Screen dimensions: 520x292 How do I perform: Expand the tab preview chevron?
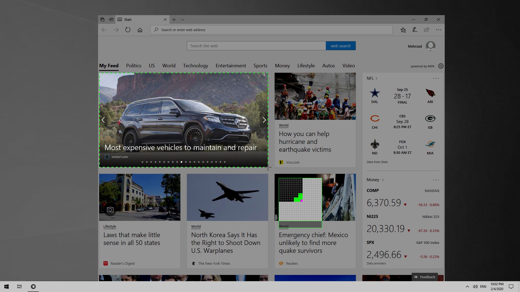(x=183, y=19)
